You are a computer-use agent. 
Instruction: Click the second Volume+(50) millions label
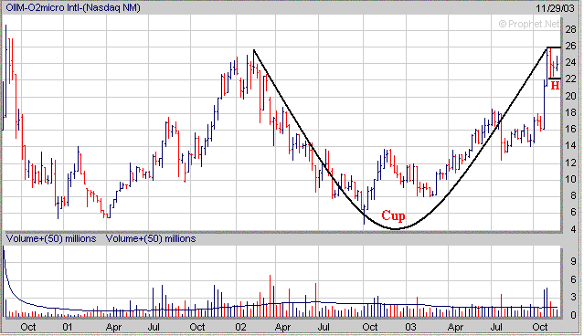click(x=151, y=238)
